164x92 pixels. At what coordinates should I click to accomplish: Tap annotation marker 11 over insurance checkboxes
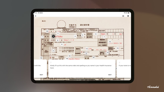pos(53,51)
